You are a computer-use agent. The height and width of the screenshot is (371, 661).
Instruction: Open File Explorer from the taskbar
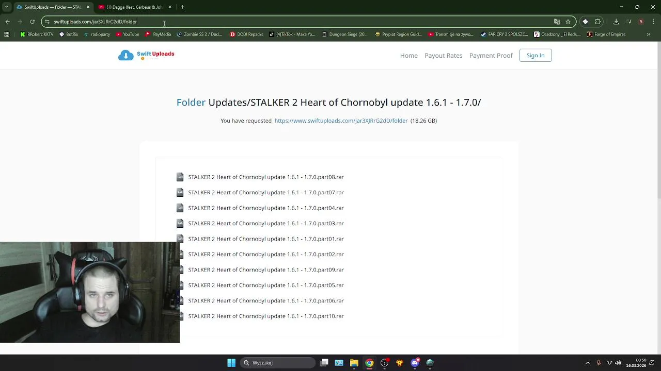click(354, 363)
